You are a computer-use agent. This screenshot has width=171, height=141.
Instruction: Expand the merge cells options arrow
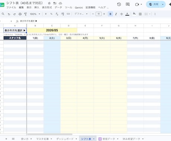150,14
